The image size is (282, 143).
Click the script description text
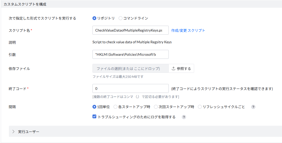coord(132,42)
